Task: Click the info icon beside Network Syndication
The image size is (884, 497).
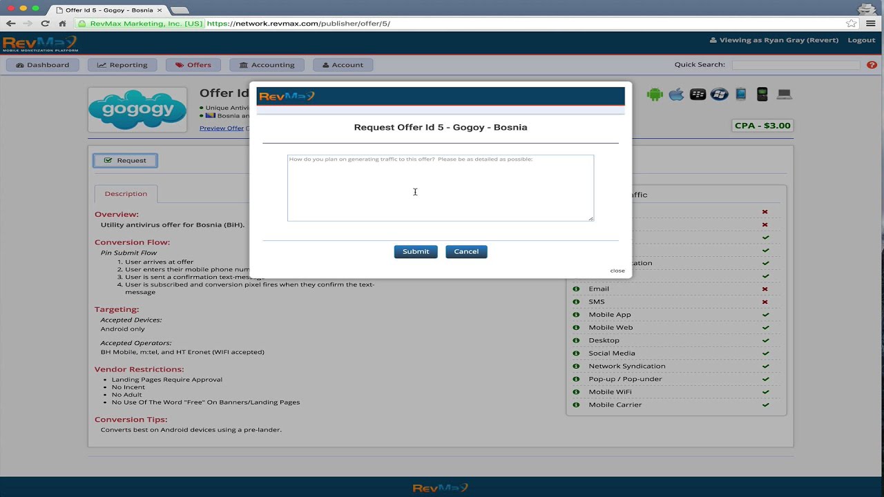Action: point(576,366)
